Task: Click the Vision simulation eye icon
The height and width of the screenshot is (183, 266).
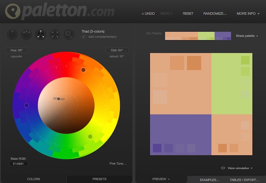Action: [x=223, y=168]
